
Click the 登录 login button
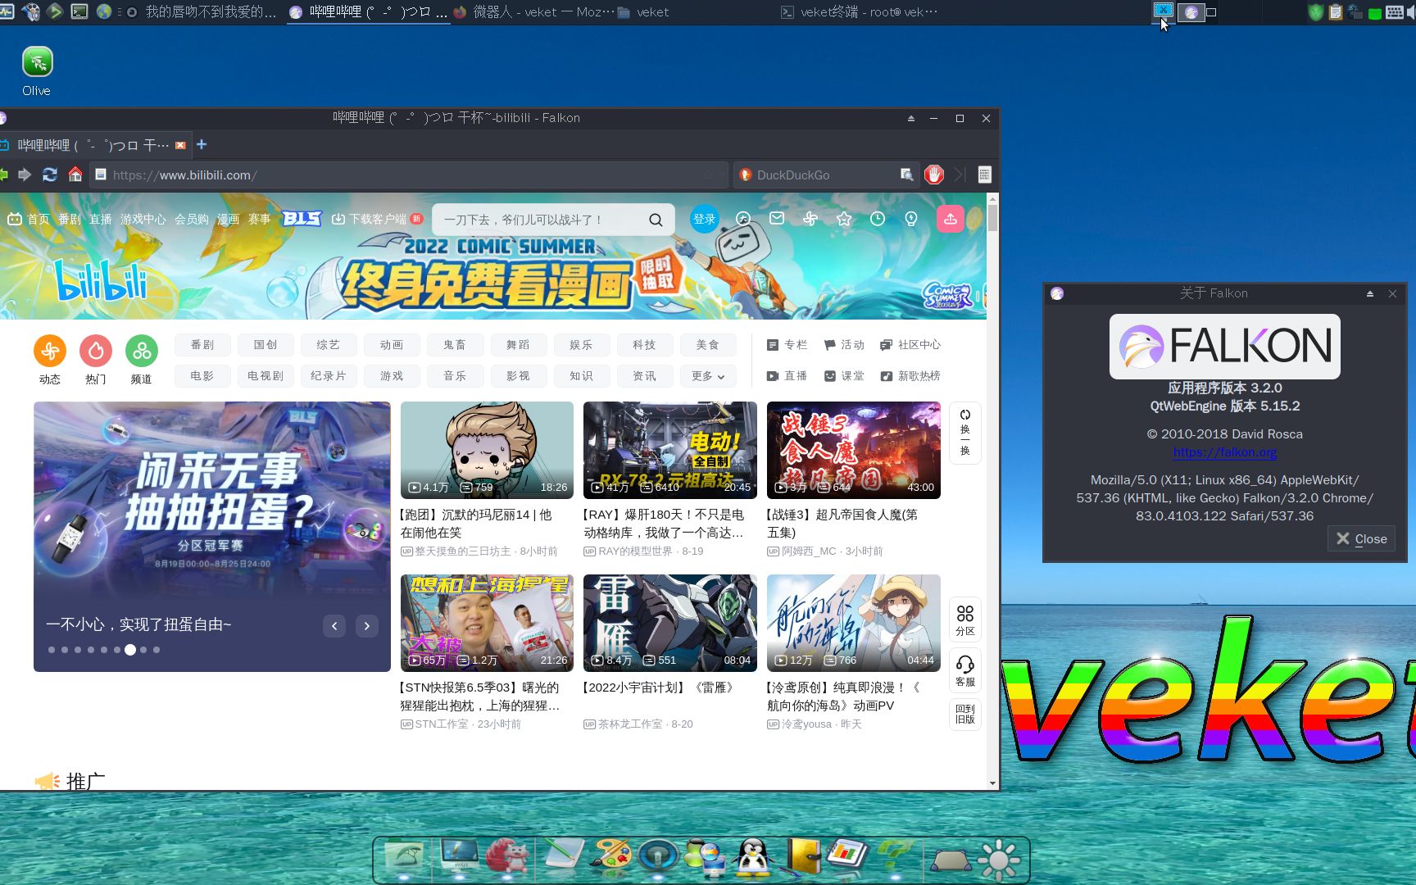coord(705,219)
